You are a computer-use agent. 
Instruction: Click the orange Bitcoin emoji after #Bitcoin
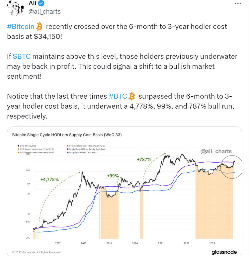(39, 27)
